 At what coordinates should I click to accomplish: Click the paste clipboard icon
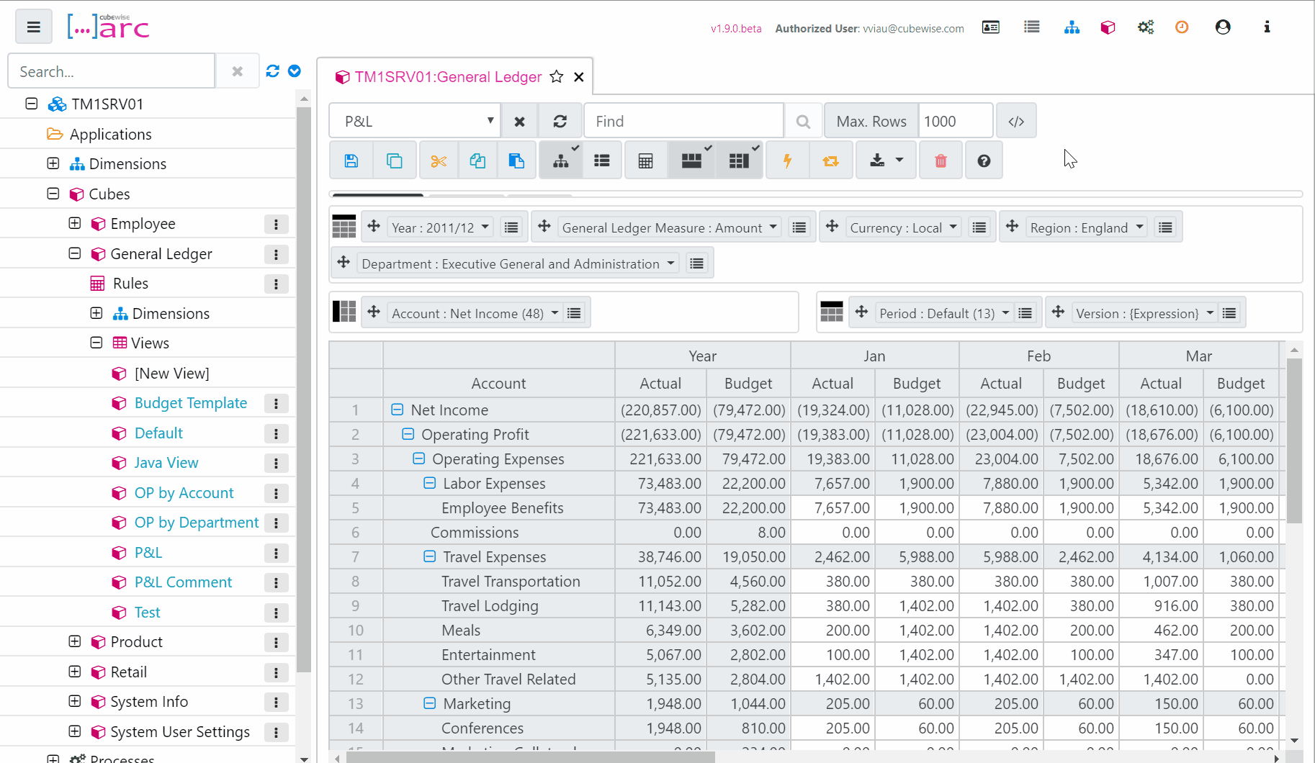(x=516, y=161)
